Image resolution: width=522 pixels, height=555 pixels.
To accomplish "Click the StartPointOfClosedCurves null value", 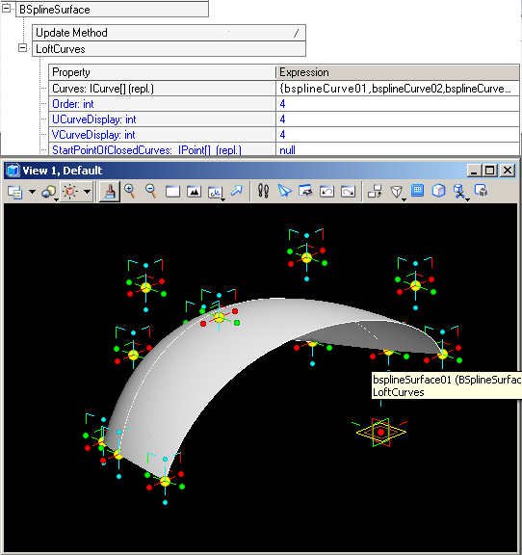I will click(x=287, y=150).
